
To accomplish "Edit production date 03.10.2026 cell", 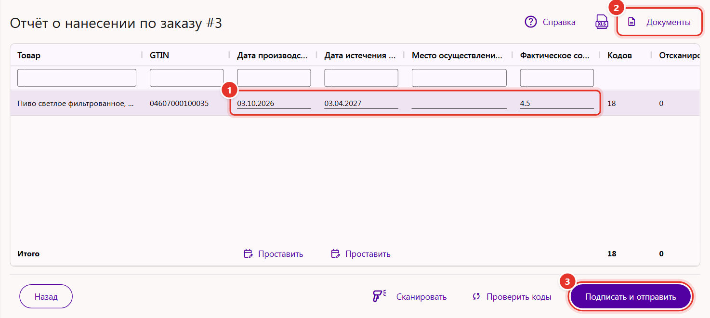I will 274,103.
